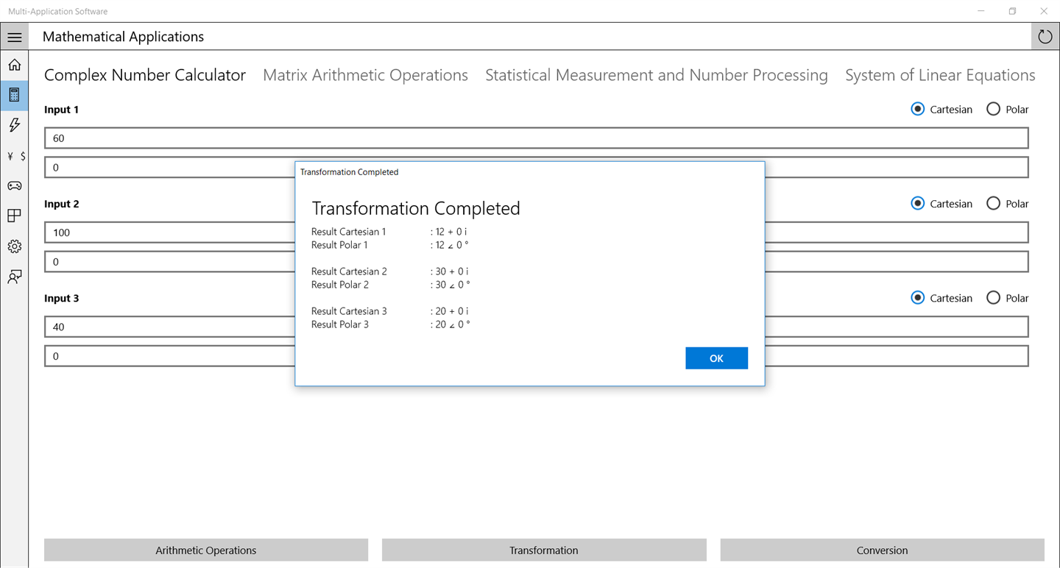Switch to Matrix Arithmetic Operations tab
Image resolution: width=1060 pixels, height=568 pixels.
365,75
